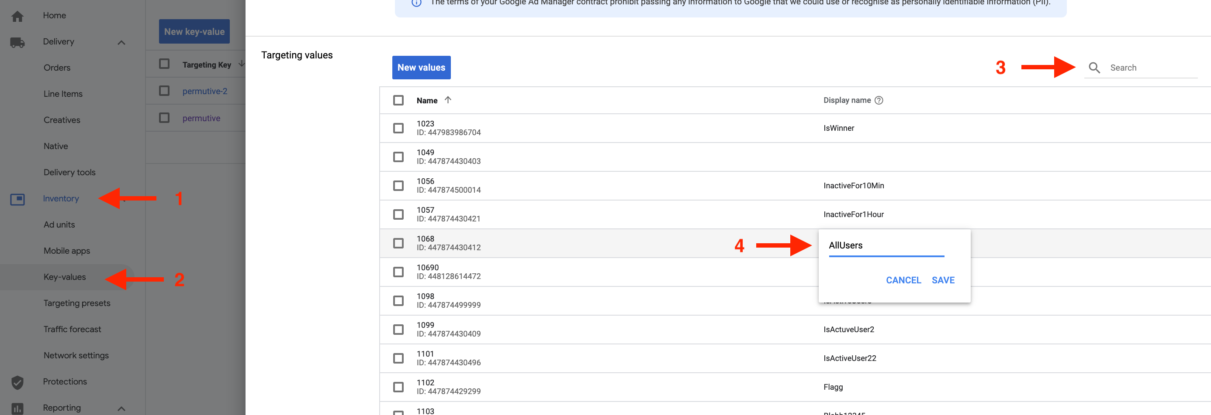This screenshot has width=1211, height=415.
Task: Open Delivery tools in sidebar
Action: [x=69, y=173]
